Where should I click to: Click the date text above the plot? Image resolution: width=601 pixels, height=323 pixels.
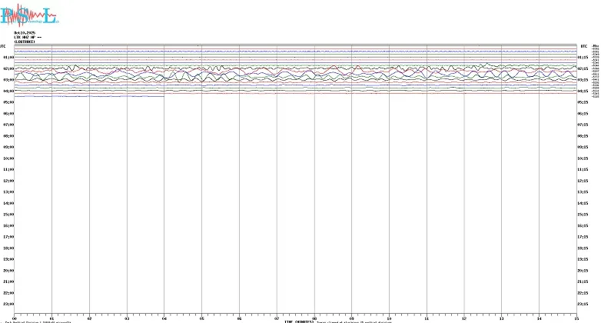[x=25, y=32]
